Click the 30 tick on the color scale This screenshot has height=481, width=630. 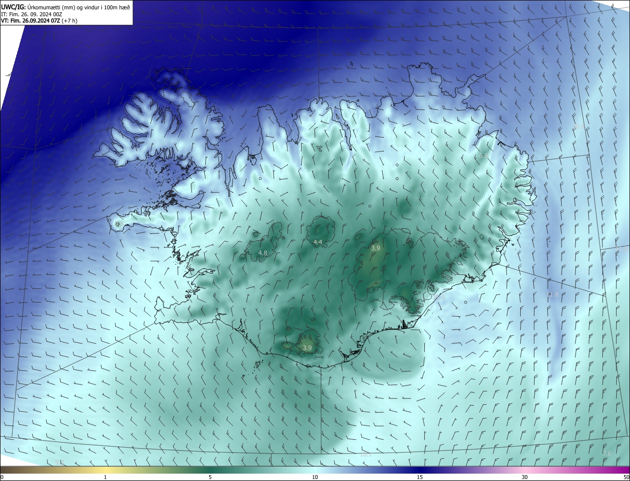[x=525, y=477]
